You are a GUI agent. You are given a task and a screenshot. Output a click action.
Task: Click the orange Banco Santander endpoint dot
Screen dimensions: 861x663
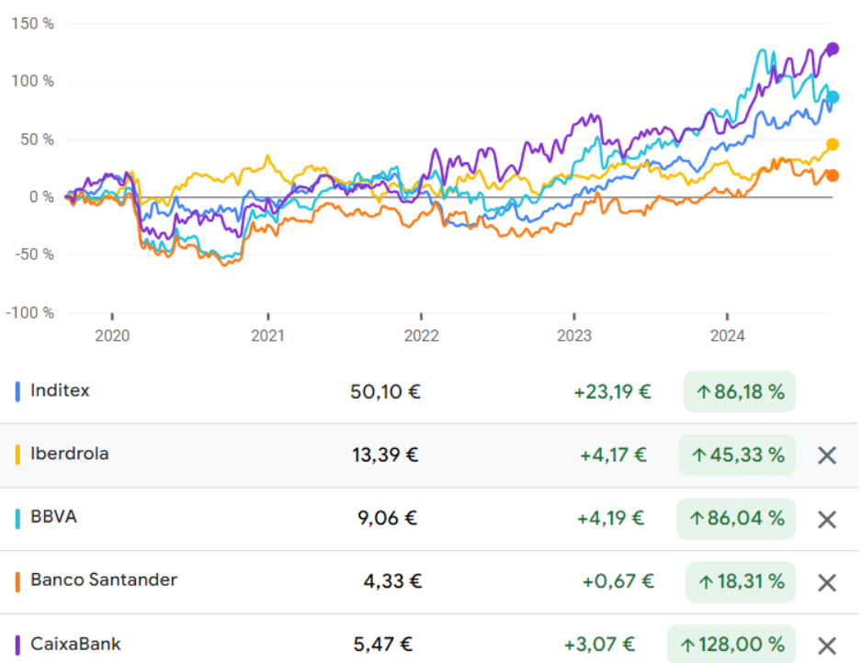[833, 175]
